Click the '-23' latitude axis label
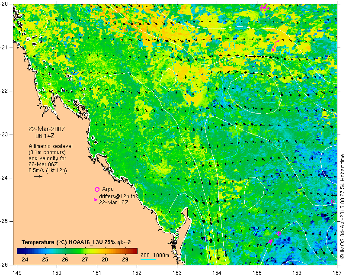The height and width of the screenshot is (277, 346). tap(5, 135)
